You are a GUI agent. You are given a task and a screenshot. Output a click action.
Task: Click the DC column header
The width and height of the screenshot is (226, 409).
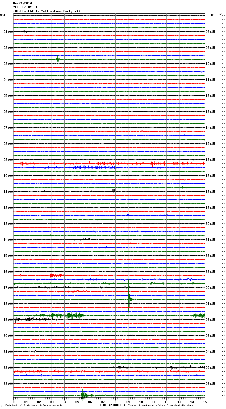[221, 14]
